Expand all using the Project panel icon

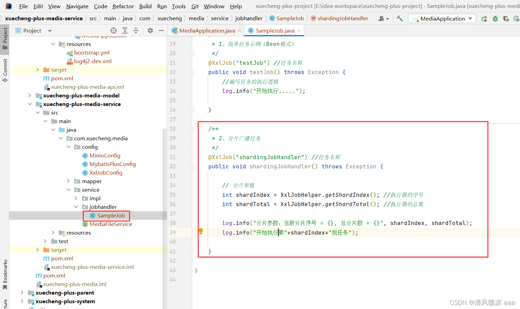coord(125,31)
